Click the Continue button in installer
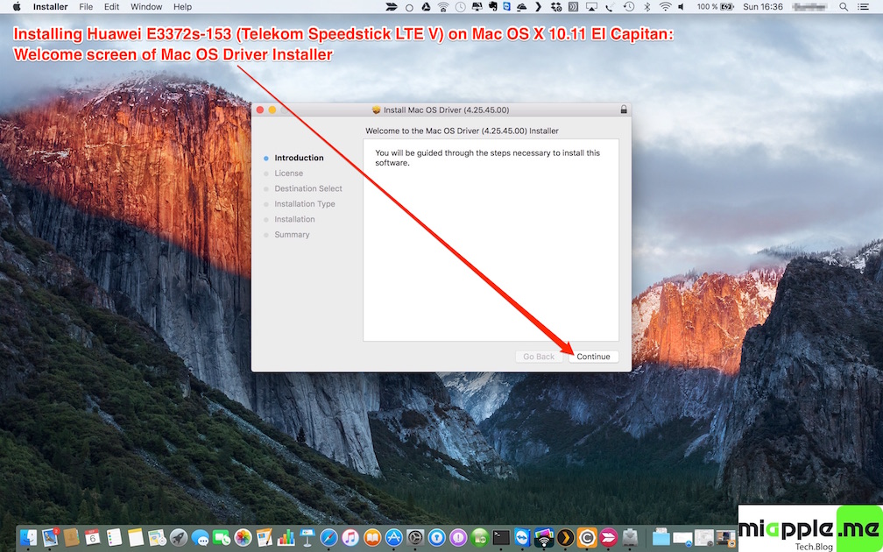883x552 pixels. pyautogui.click(x=594, y=357)
